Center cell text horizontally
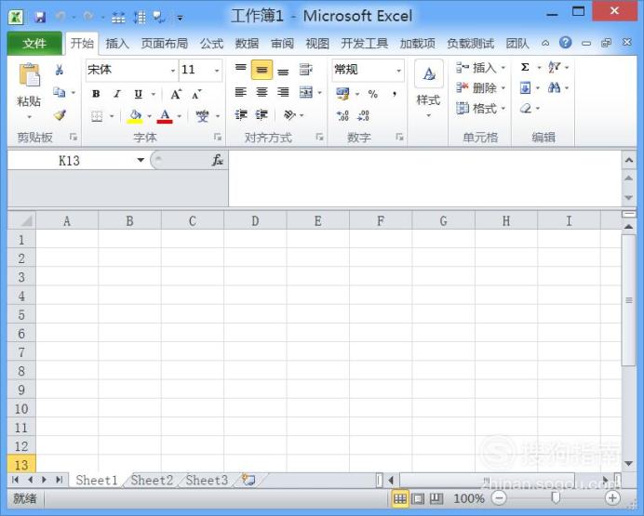Image resolution: width=644 pixels, height=516 pixels. (x=262, y=92)
